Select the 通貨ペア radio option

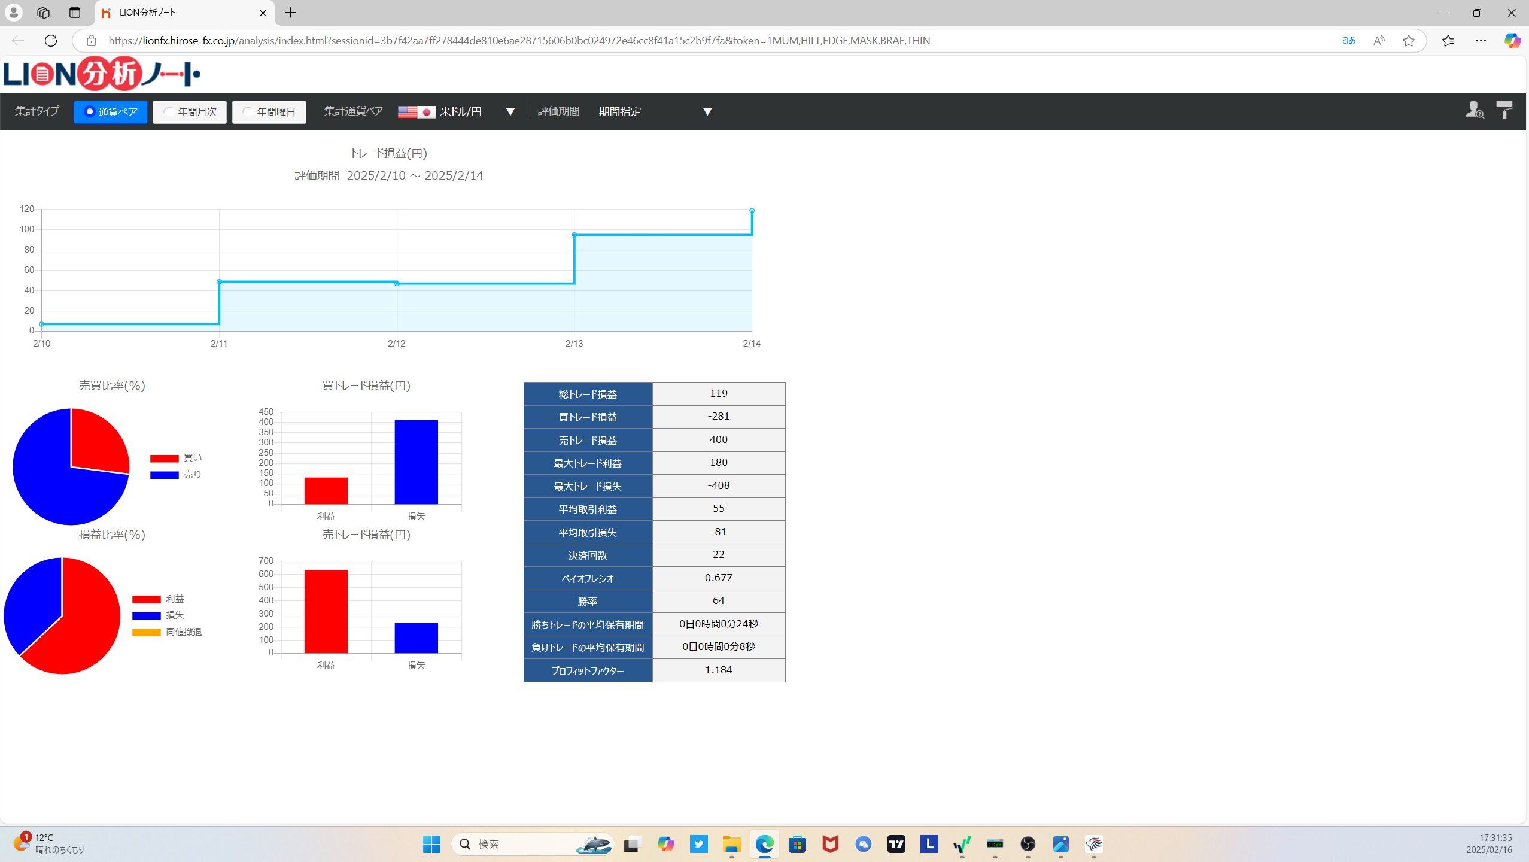point(111,112)
